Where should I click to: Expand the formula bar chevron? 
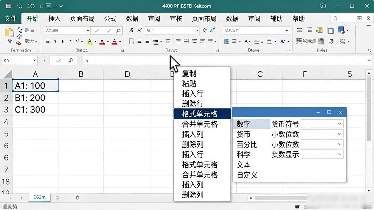369,60
